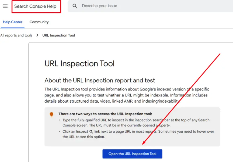
Task: Click the 'Type the fully-qualified URL' bullet
Action: (136, 123)
